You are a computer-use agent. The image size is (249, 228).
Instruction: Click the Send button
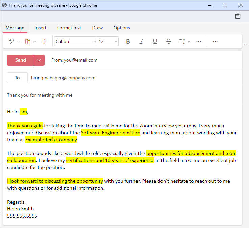[x=20, y=60]
